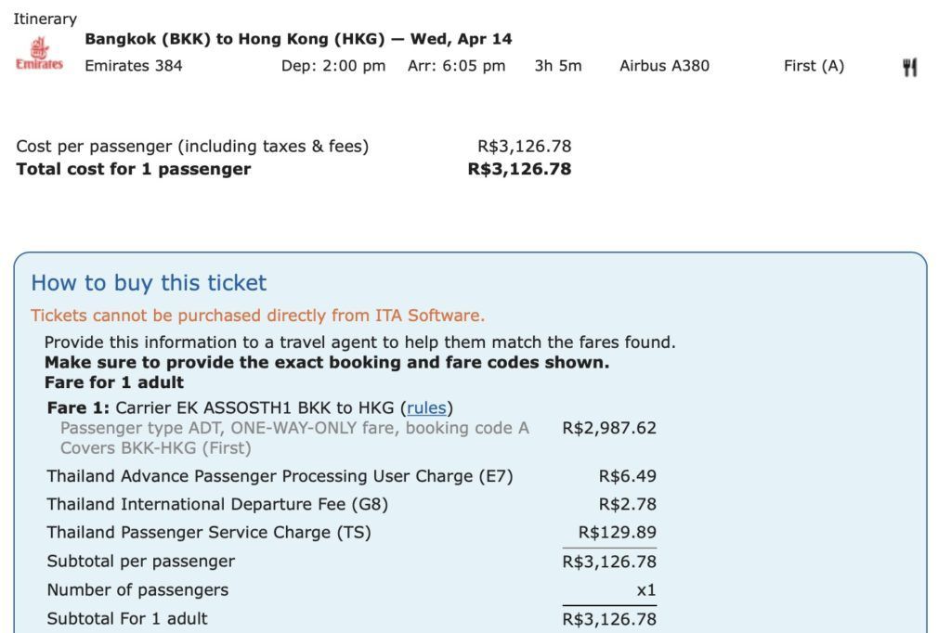951x633 pixels.
Task: Click Thailand Advance Passenger Processing User Charge row
Action: 351,476
